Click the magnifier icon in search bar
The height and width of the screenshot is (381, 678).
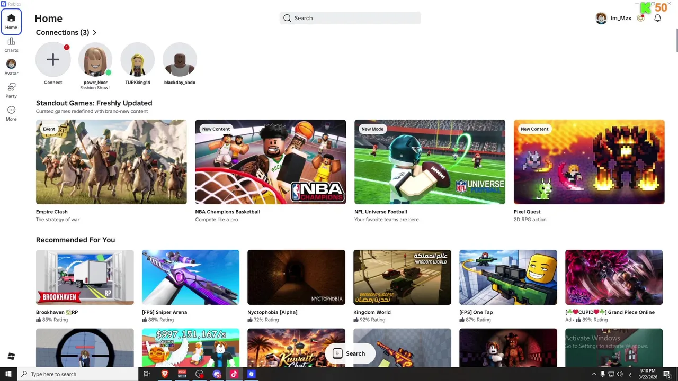tap(287, 18)
